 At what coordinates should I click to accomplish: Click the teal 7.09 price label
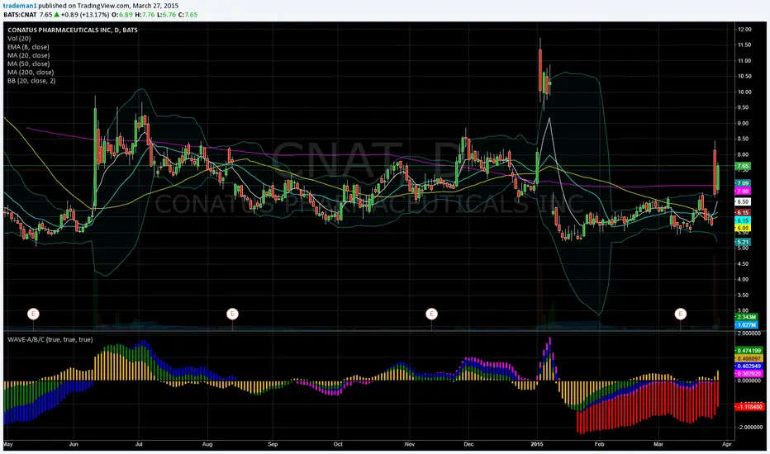point(743,183)
